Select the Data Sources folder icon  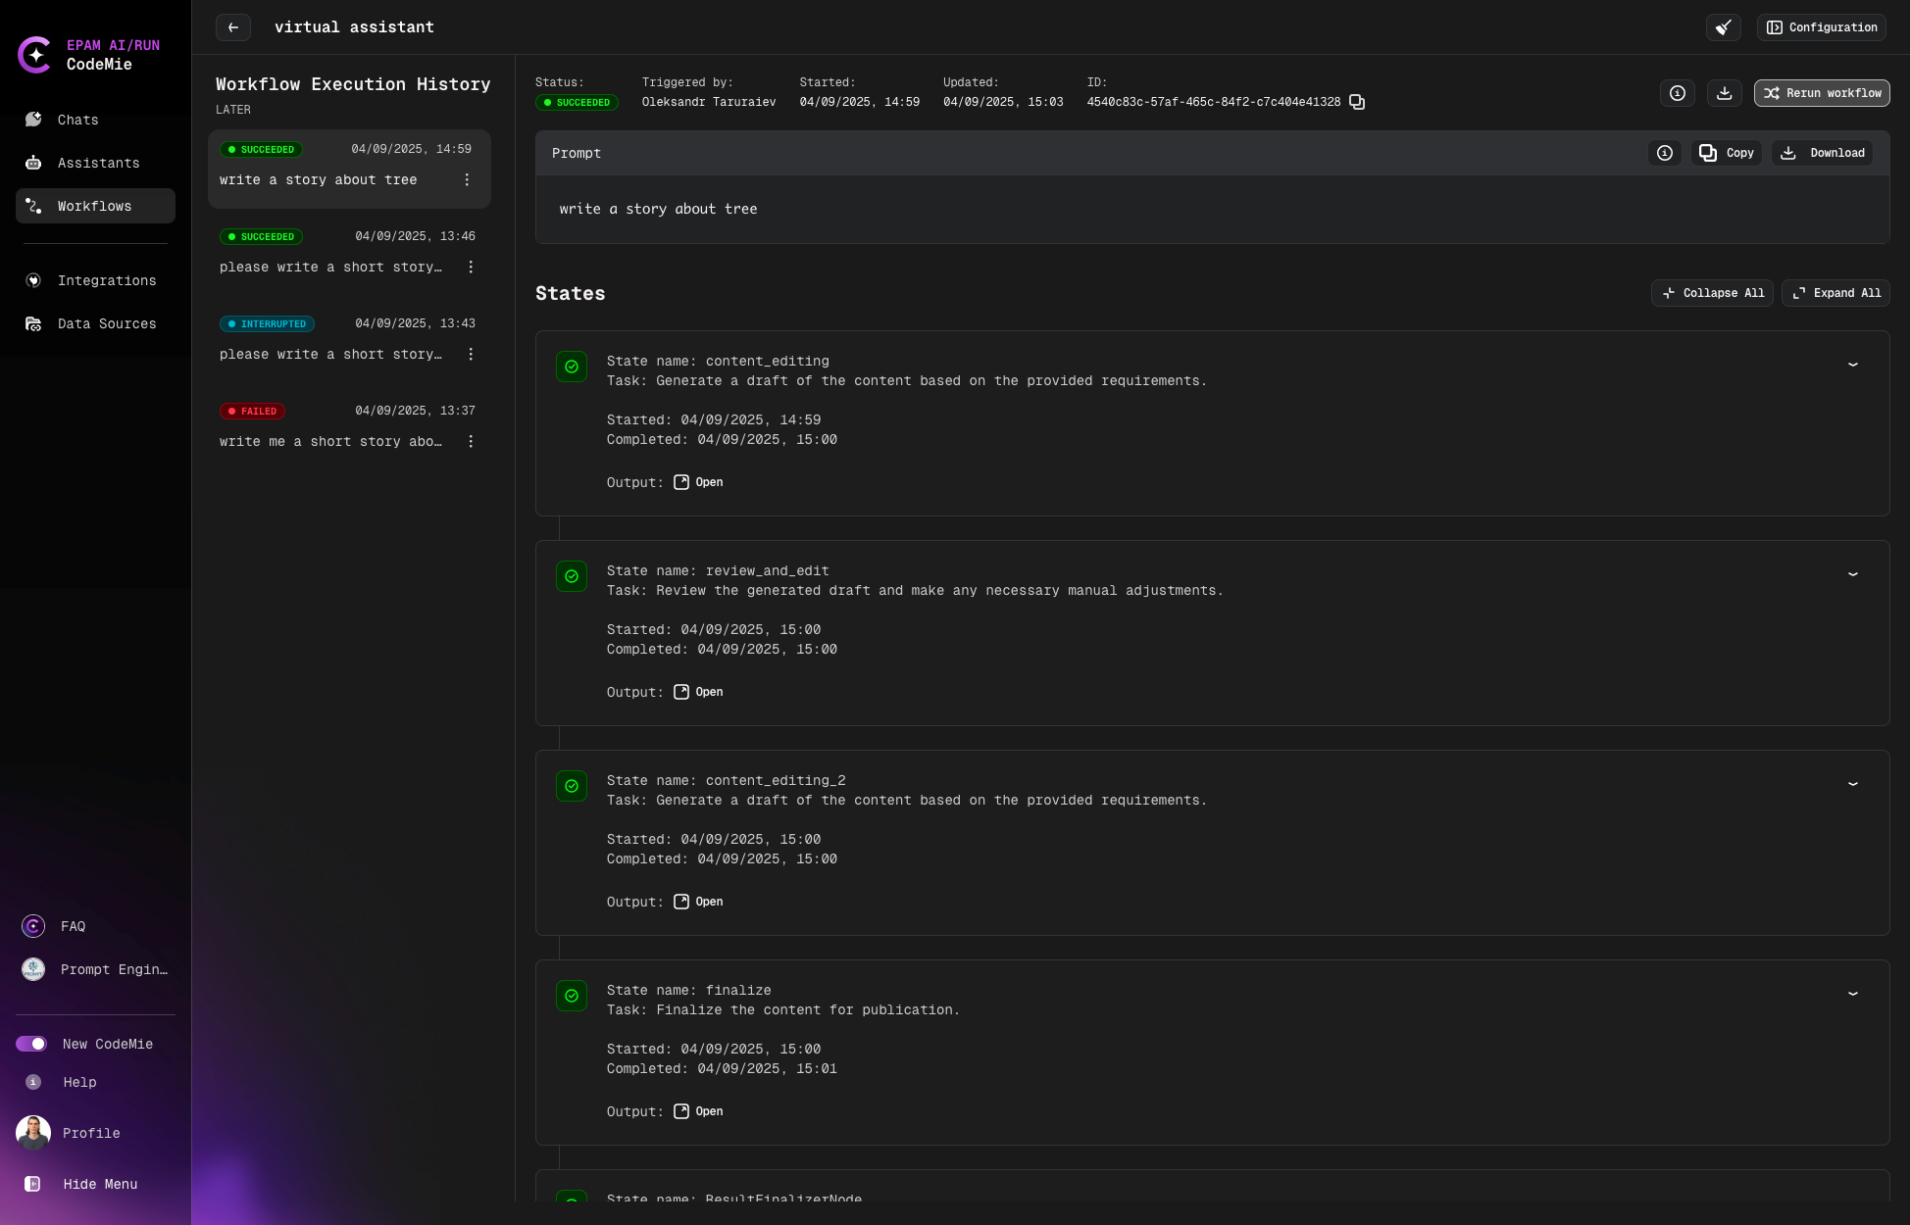click(33, 323)
